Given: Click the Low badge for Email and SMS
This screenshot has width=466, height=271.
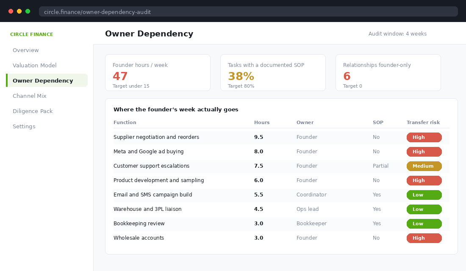Looking at the screenshot, I should pos(424,195).
